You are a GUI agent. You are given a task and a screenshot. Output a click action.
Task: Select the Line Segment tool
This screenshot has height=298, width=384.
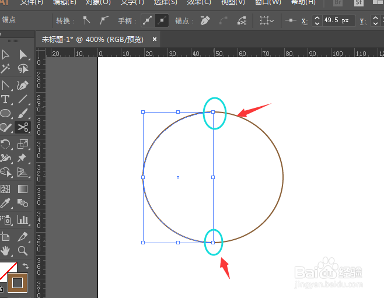point(23,100)
